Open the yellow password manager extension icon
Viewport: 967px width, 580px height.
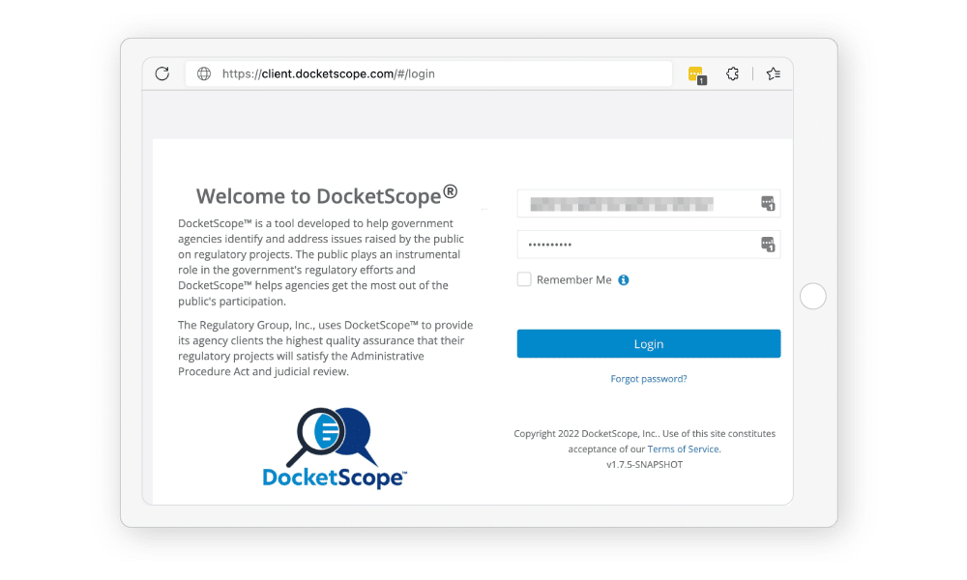(697, 75)
